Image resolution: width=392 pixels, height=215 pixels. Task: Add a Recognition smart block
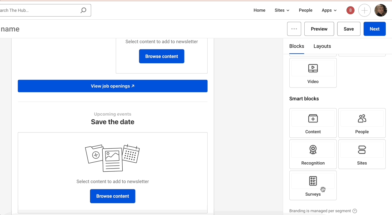pos(313,154)
